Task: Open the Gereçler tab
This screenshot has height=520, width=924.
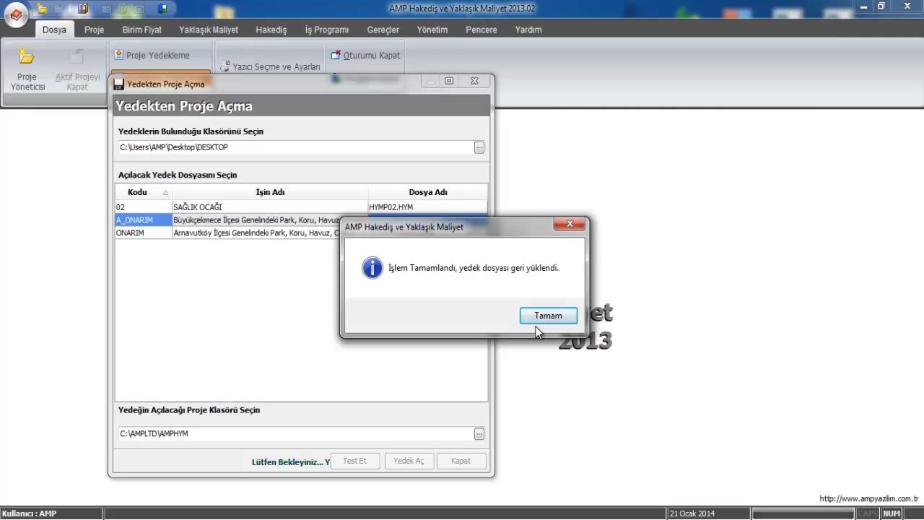Action: [x=383, y=30]
